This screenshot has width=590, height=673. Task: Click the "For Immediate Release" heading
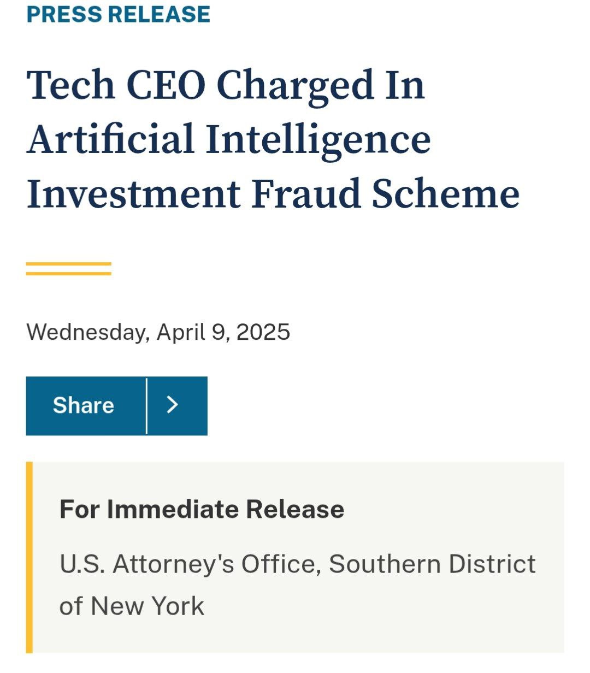[202, 509]
